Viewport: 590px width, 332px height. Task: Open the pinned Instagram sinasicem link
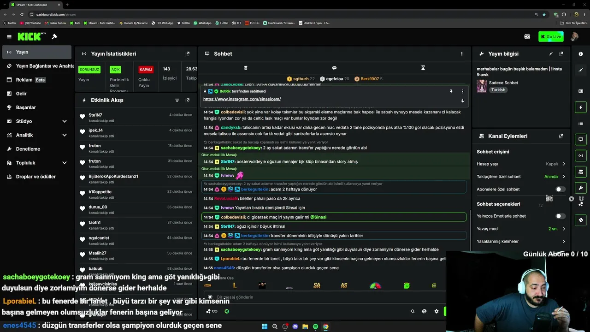(x=242, y=99)
